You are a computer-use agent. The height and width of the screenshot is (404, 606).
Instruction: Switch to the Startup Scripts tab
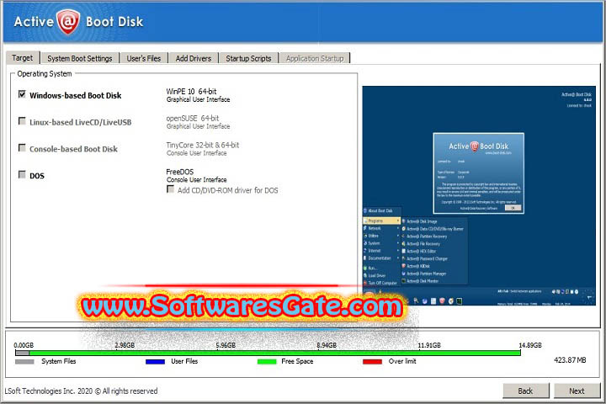[x=248, y=58]
